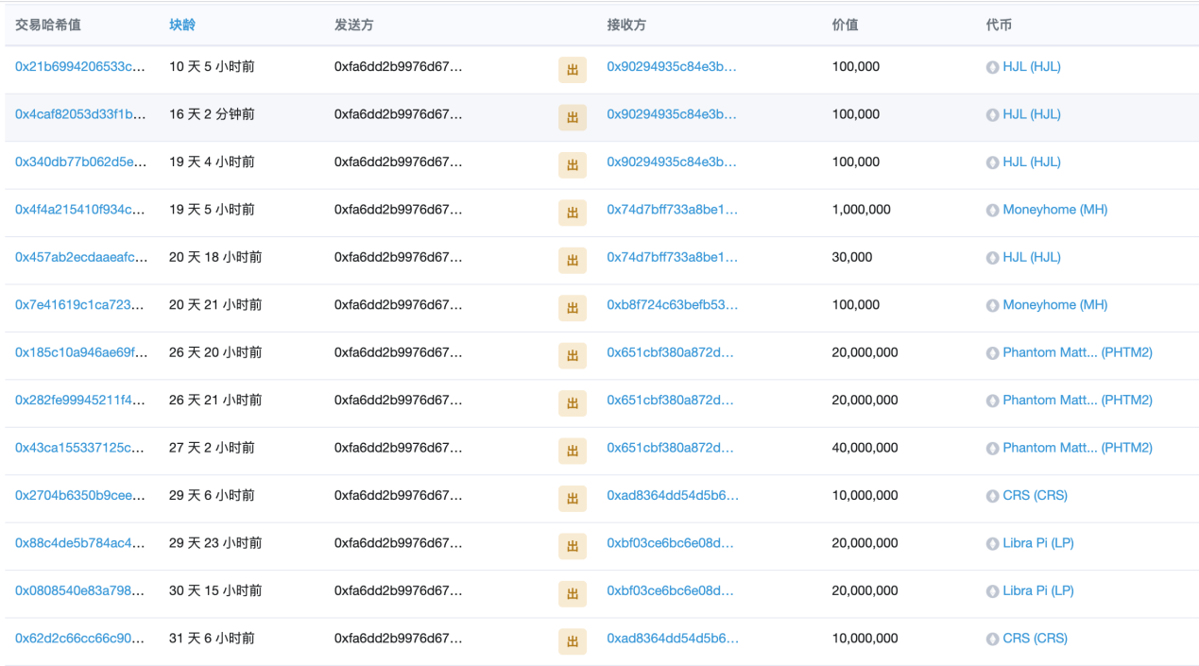The height and width of the screenshot is (666, 1199).
Task: Click the 出 badge in the 0x185c10a946ae69f… row
Action: click(573, 355)
